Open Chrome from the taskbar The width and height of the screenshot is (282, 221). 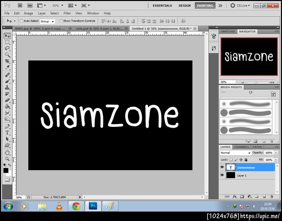[76, 206]
